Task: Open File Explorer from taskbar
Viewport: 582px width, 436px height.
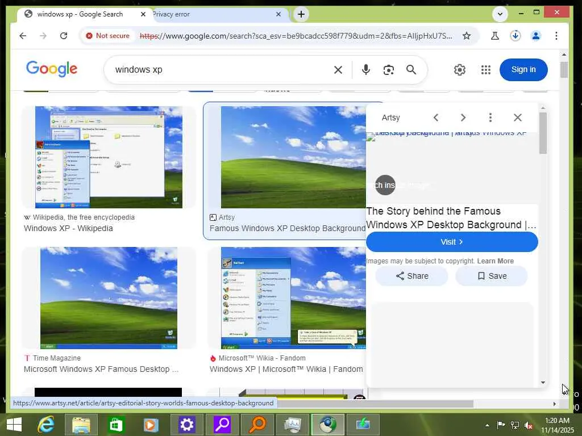Action: coord(81,425)
